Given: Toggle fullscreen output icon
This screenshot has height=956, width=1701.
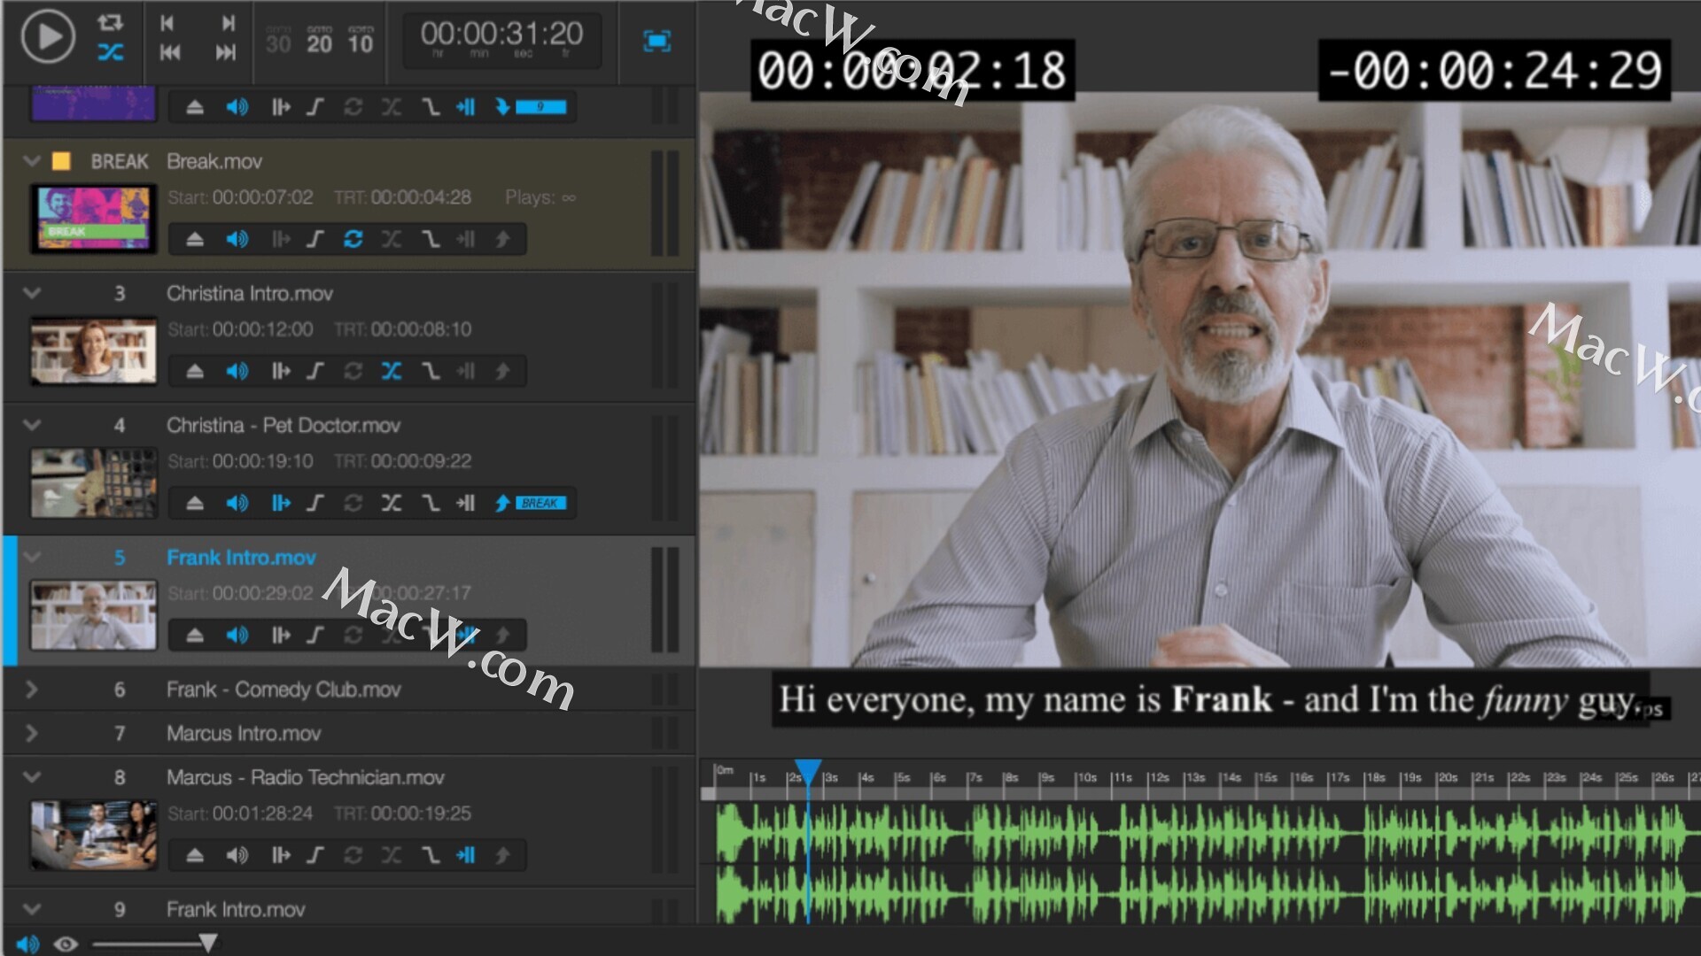Looking at the screenshot, I should (656, 41).
